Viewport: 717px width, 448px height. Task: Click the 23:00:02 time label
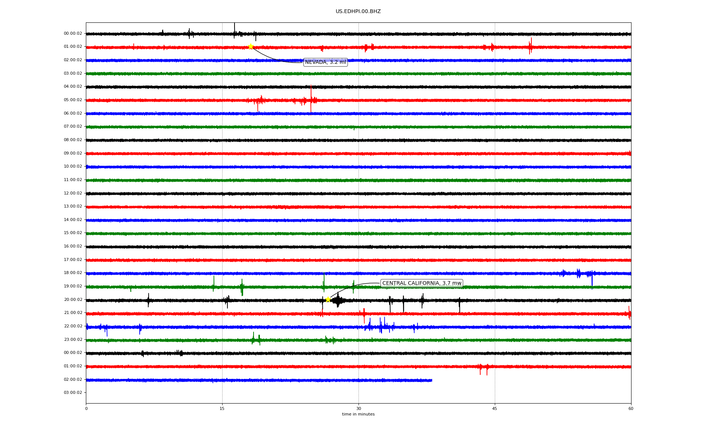73,340
